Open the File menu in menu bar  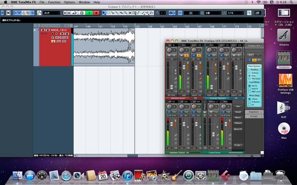[42, 2]
